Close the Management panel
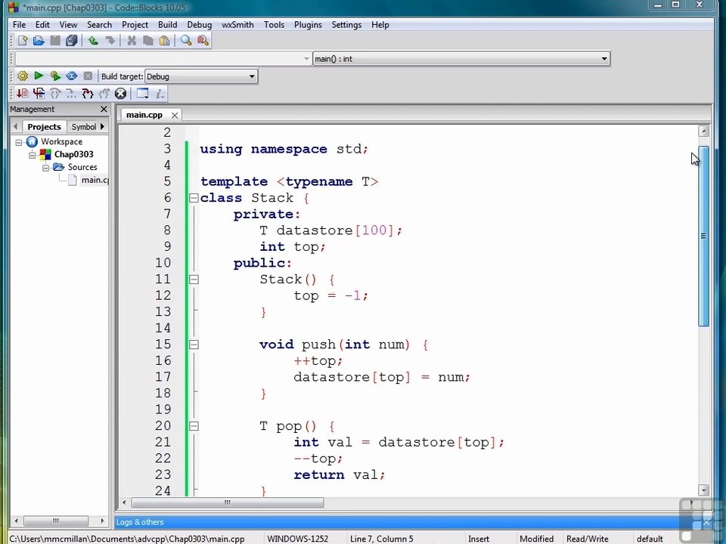726x544 pixels. (x=104, y=109)
